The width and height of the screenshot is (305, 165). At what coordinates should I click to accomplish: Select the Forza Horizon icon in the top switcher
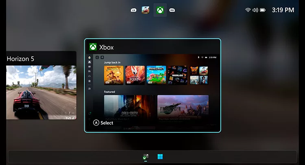(x=145, y=10)
